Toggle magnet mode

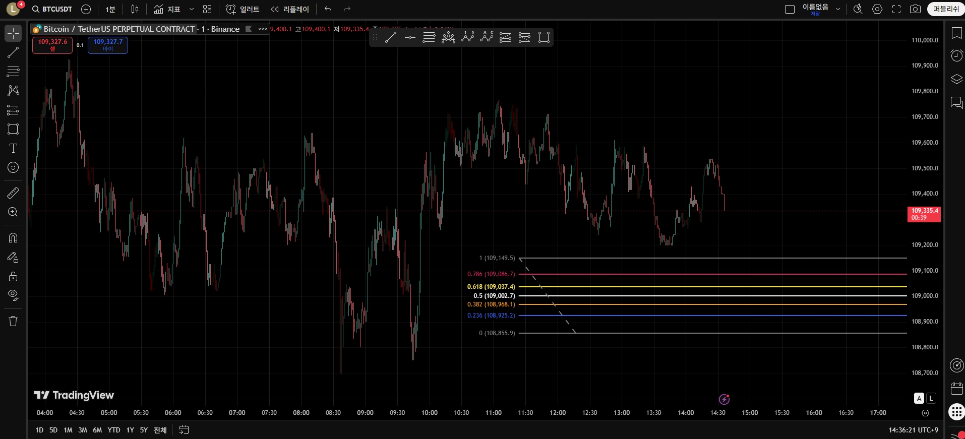[13, 238]
